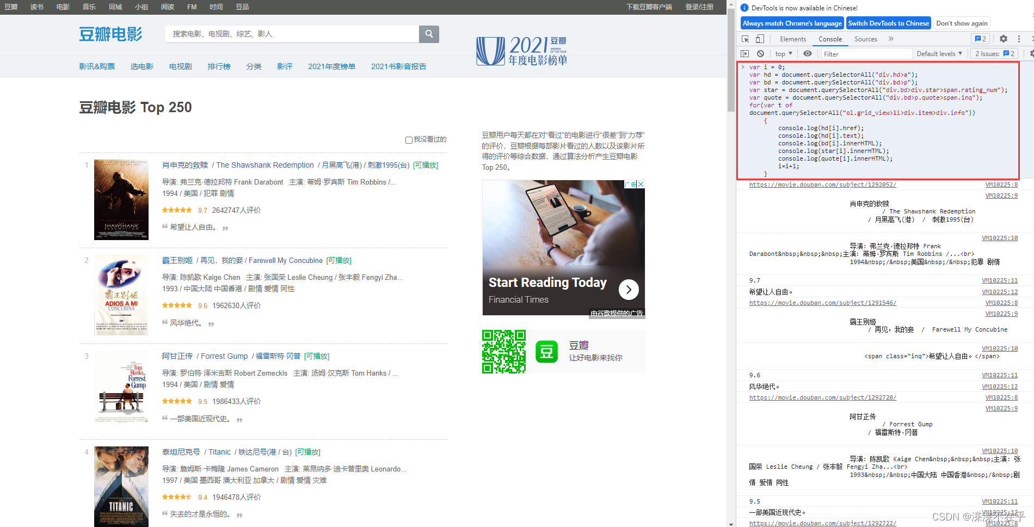Open console link subject/1291546/
Viewport: 1034px width, 527px height.
(x=822, y=303)
